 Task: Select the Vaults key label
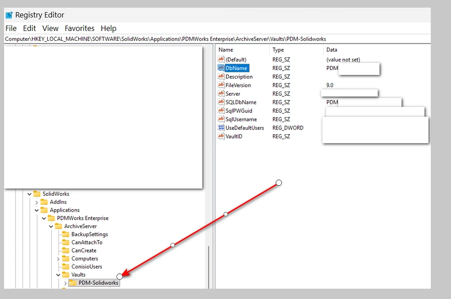(78, 275)
